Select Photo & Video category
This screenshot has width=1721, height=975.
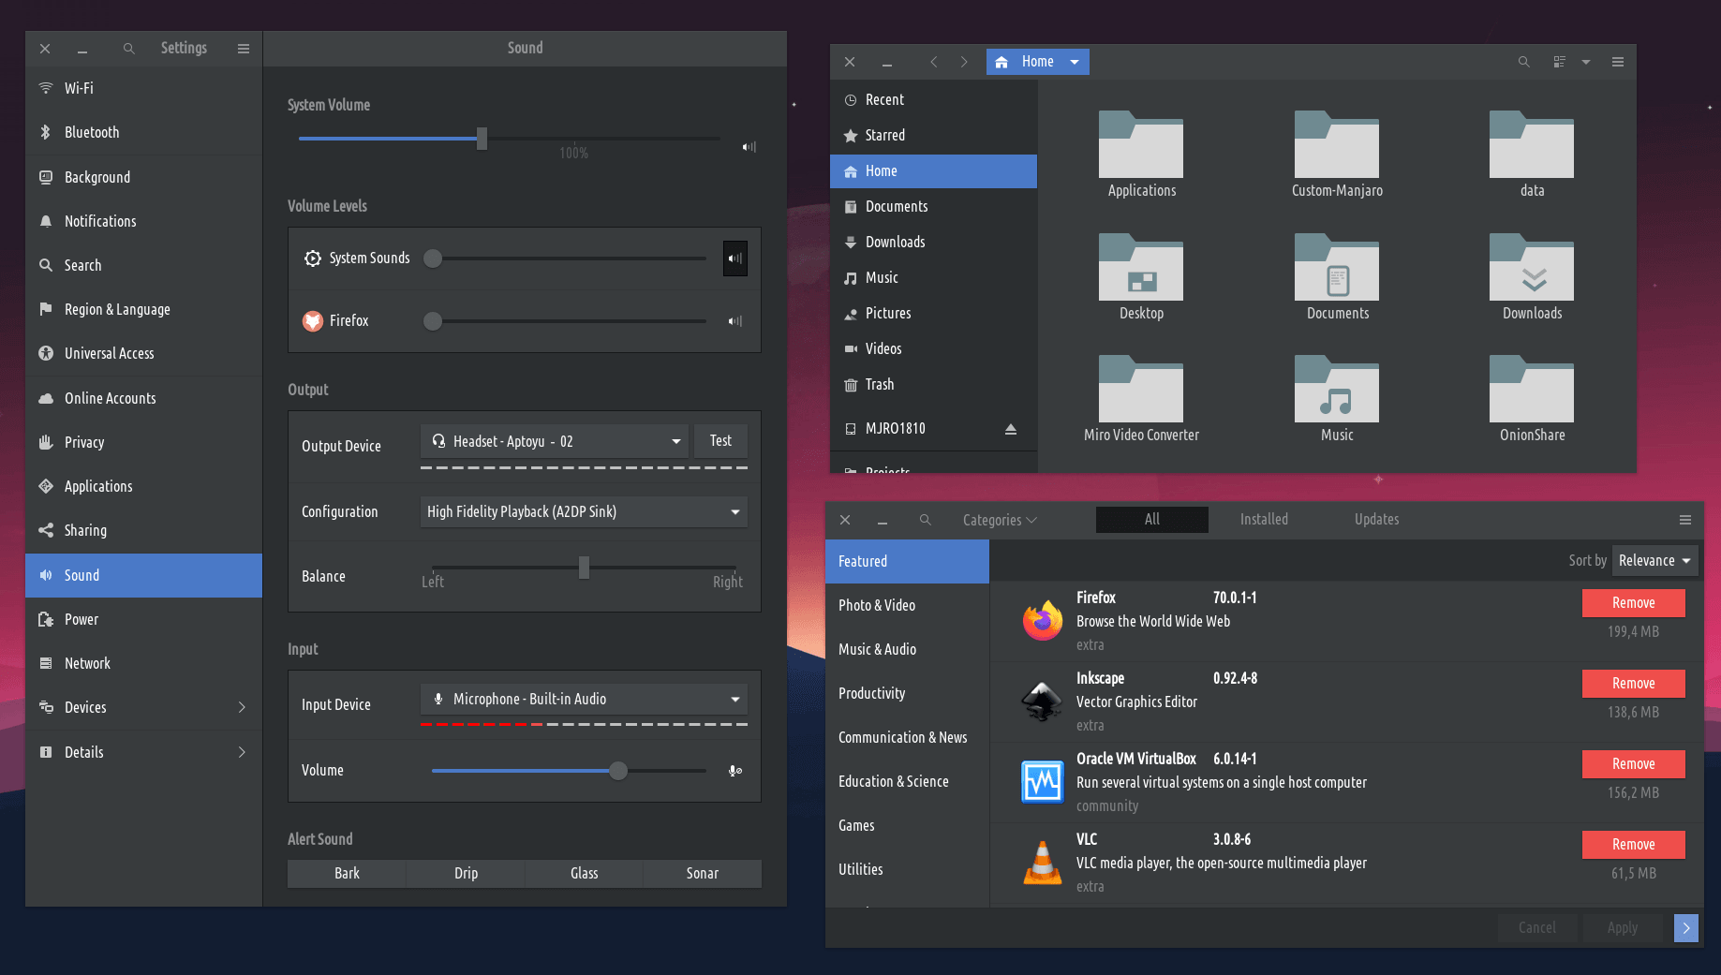[877, 606]
